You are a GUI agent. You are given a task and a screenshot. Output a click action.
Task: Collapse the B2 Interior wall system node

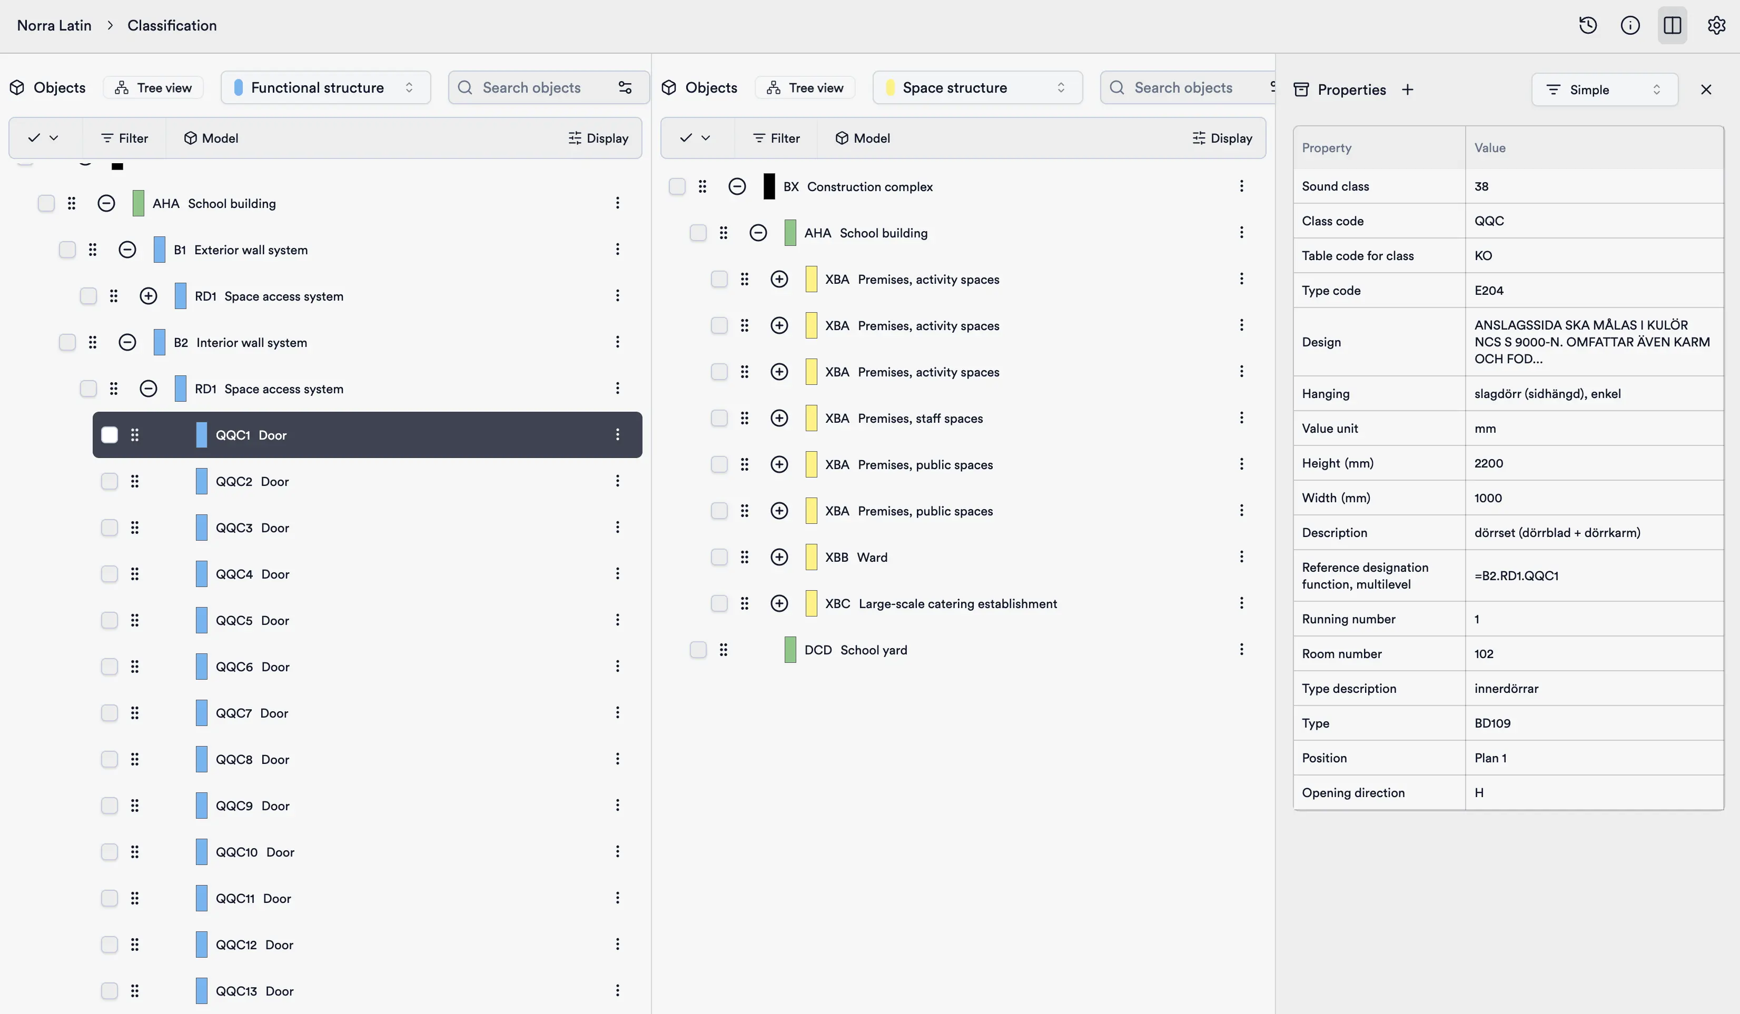pos(127,342)
